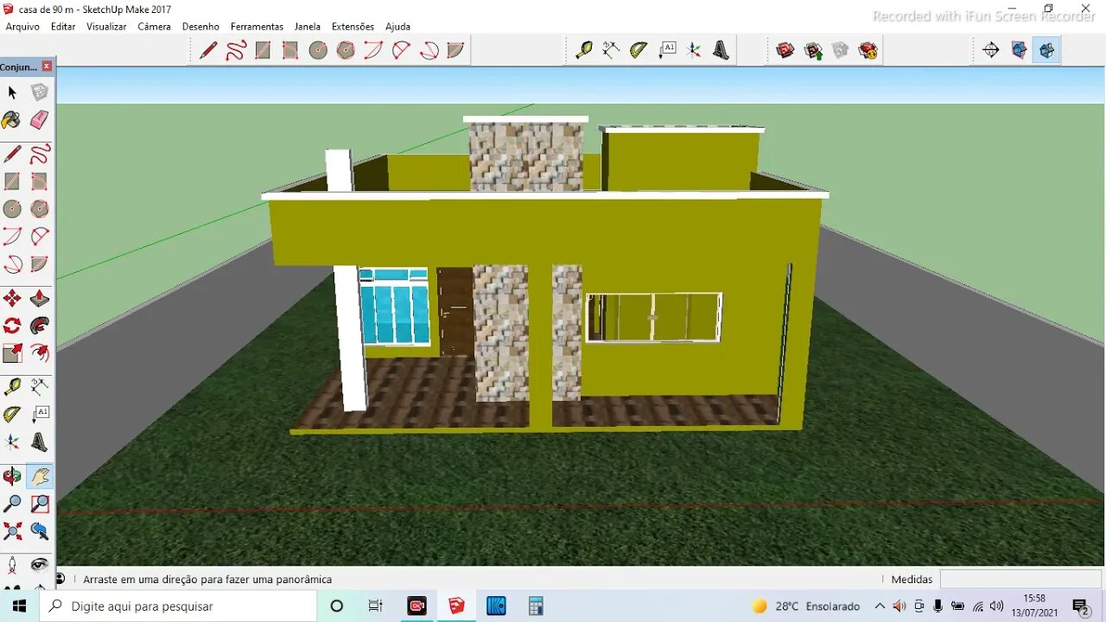
Task: Pick the Offset tool
Action: 40,352
